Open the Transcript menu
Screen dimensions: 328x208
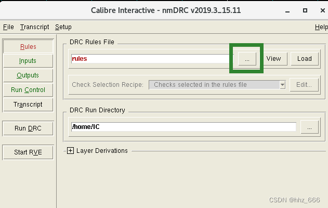pyautogui.click(x=34, y=27)
